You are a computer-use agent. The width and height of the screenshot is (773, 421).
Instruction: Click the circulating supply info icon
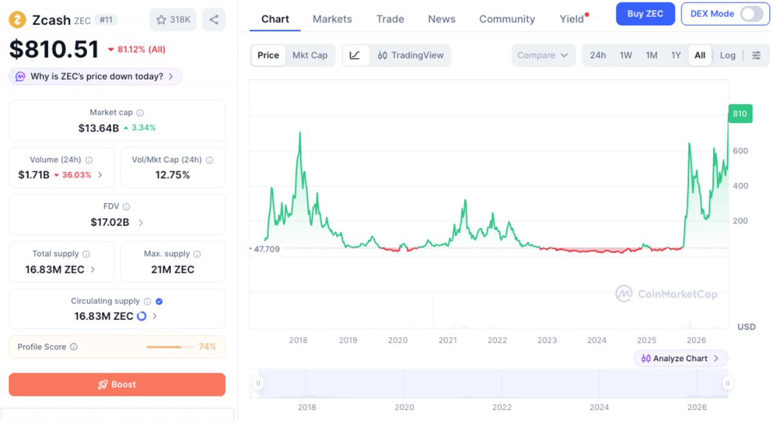[x=147, y=301]
